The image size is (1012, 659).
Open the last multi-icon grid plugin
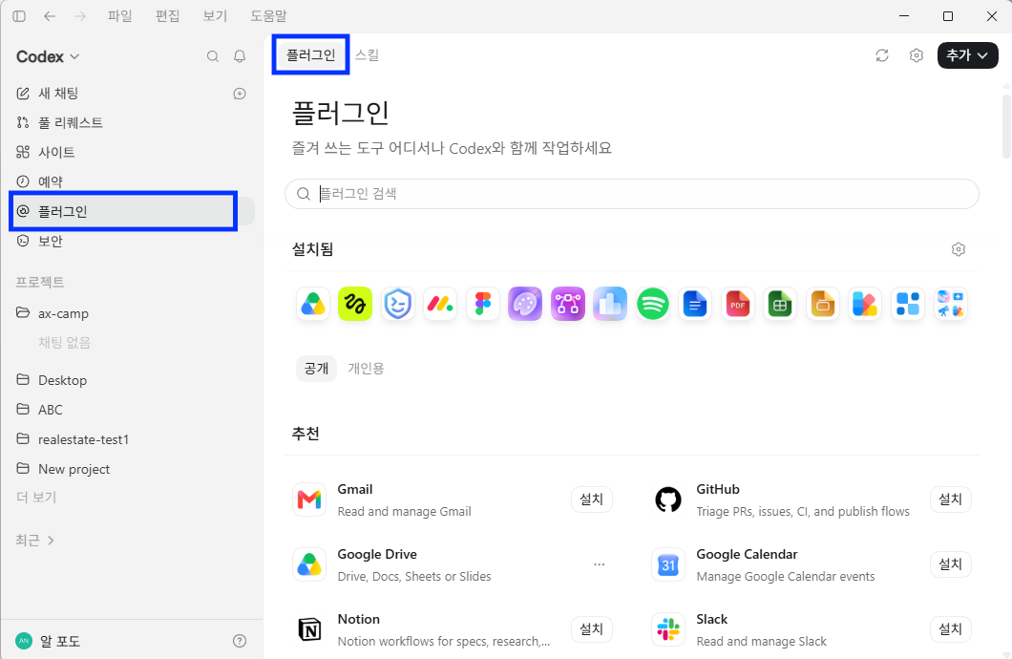[950, 304]
